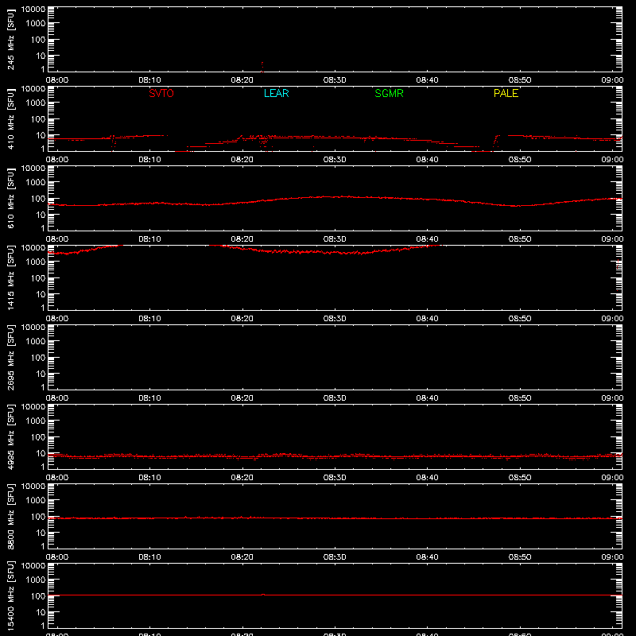Click the yellow PALE station label
The height and width of the screenshot is (636, 636).
pos(506,93)
